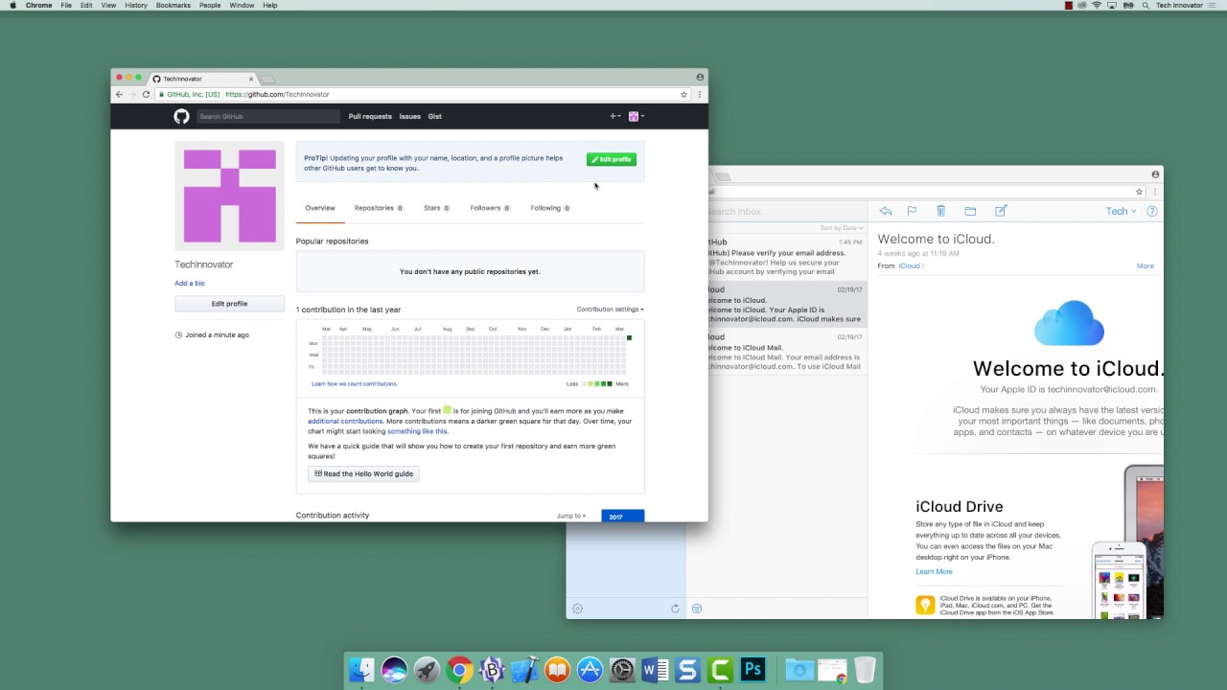Screen dimensions: 1227x690
Task: Open iCloud Mail help question mark icon
Action: [x=1152, y=211]
